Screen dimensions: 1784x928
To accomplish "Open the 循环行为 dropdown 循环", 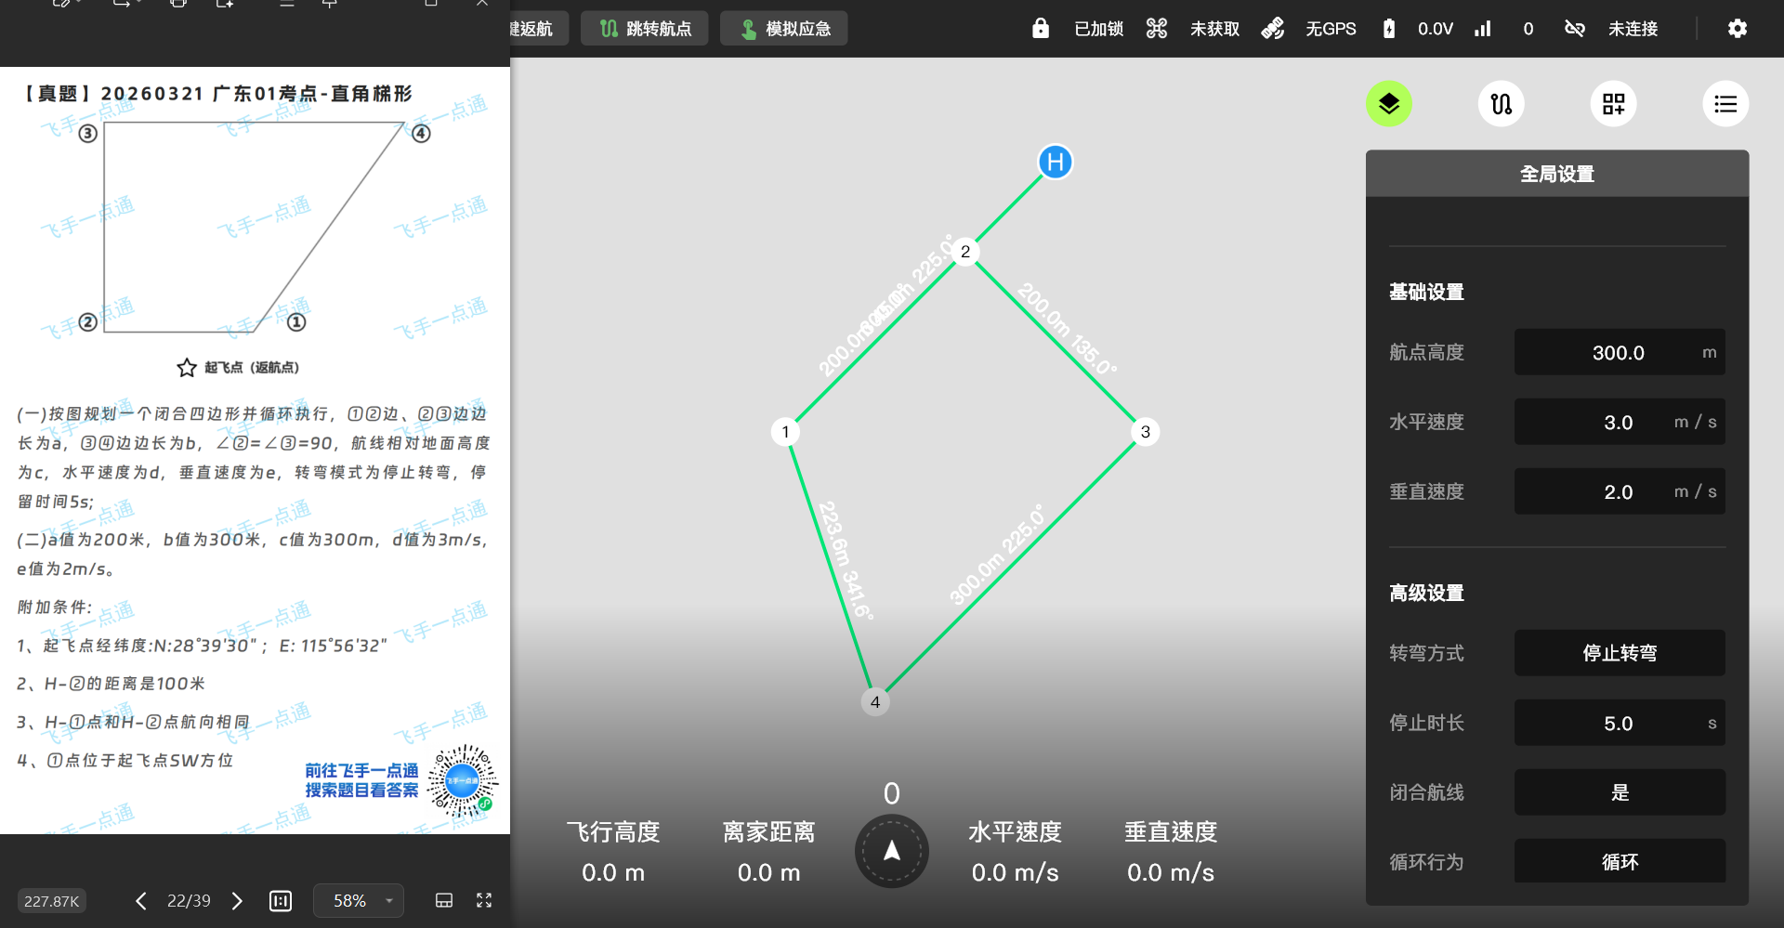I will click(x=1620, y=861).
